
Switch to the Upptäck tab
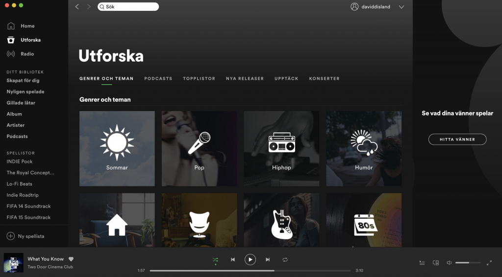286,79
